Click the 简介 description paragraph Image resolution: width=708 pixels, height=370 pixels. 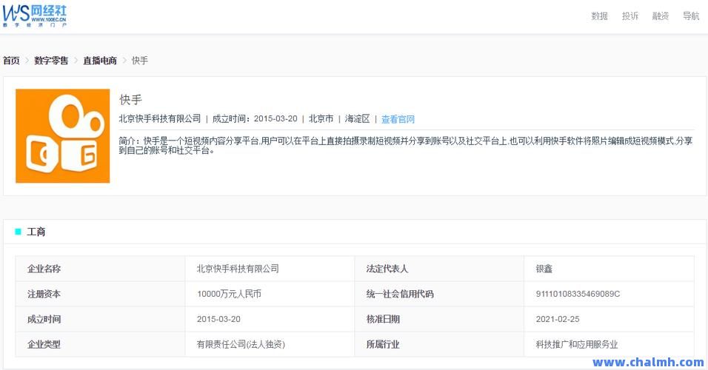(406, 145)
